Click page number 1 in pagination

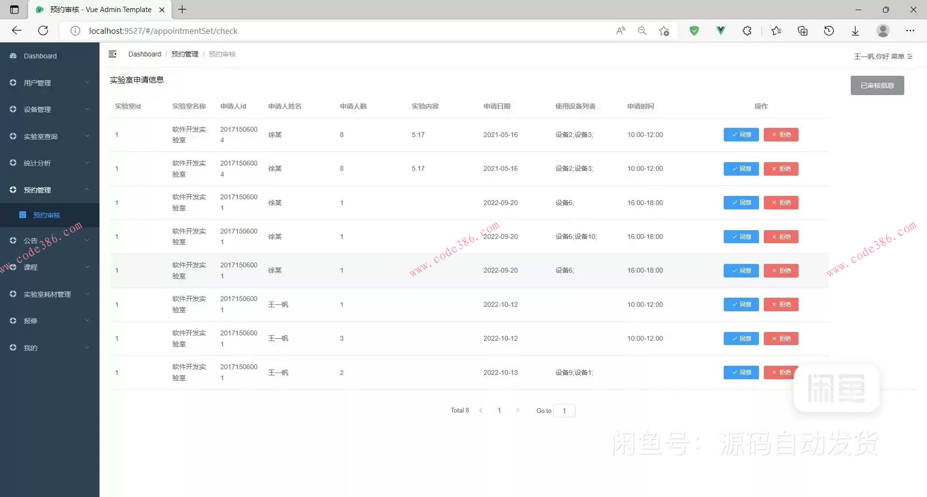click(x=499, y=410)
